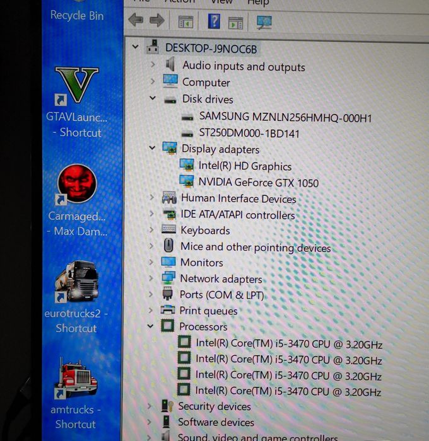Image resolution: width=429 pixels, height=441 pixels.
Task: Click the Processors category chip icon
Action: click(167, 326)
